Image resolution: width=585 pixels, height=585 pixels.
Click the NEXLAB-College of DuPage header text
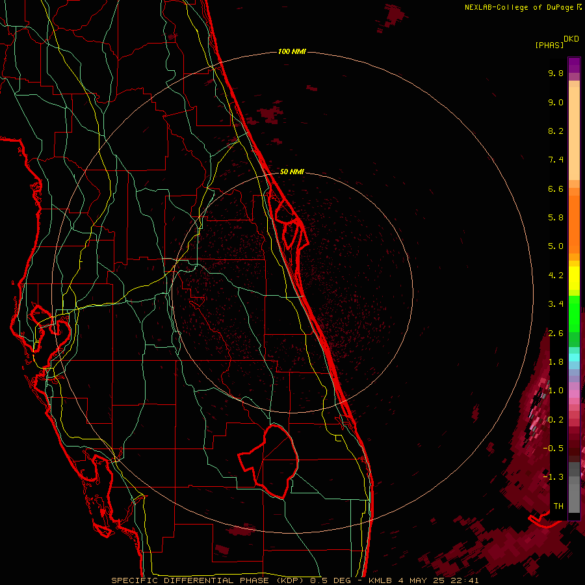[x=519, y=7]
